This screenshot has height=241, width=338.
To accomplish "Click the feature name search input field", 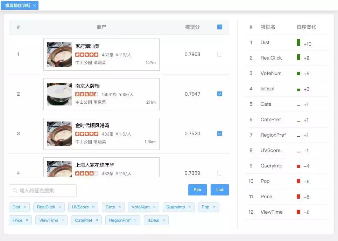I will pos(42,191).
